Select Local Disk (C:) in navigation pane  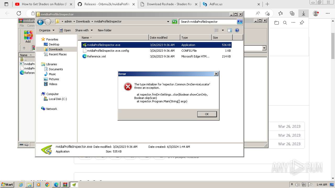(58, 99)
